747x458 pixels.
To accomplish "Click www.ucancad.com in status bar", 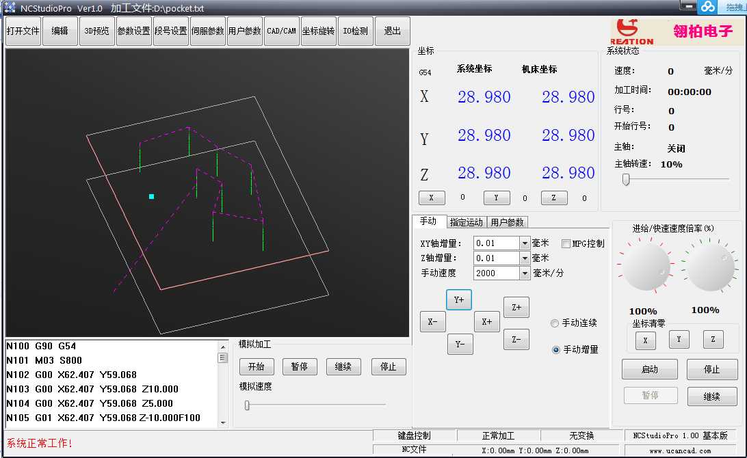I will coord(680,450).
